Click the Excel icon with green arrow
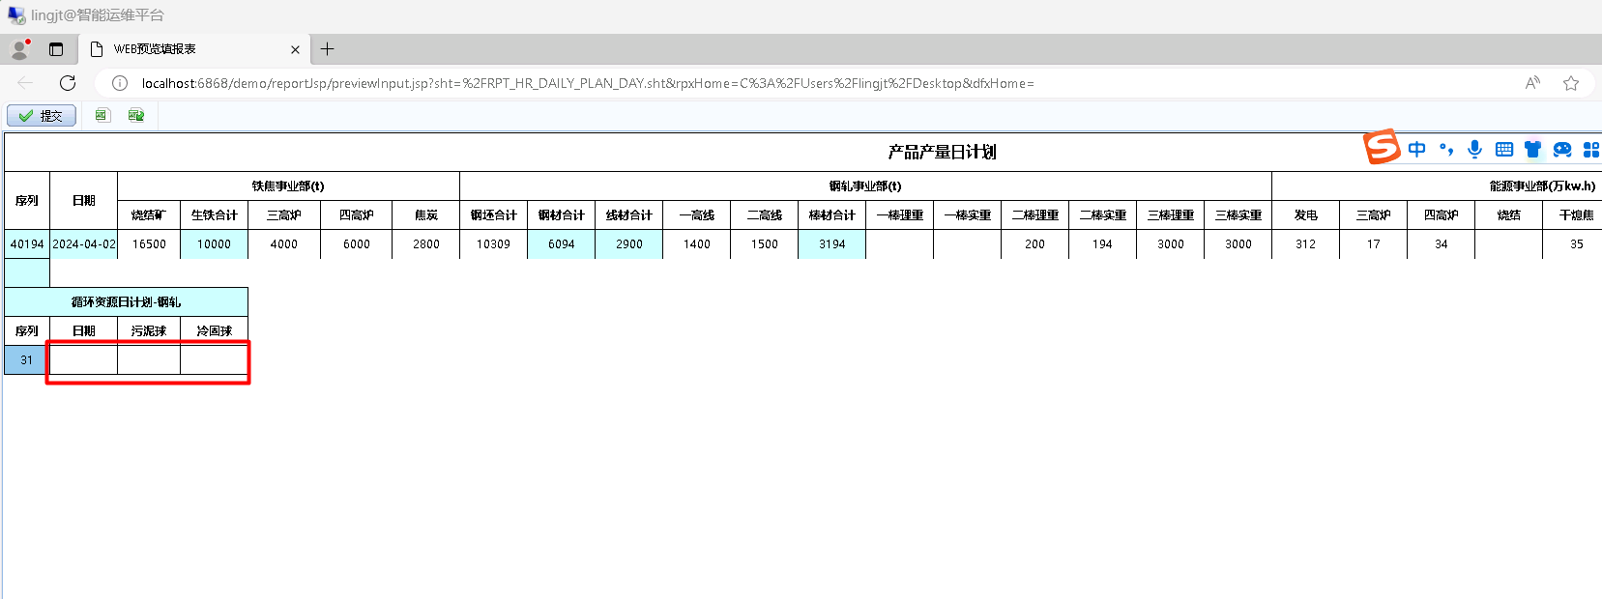 pos(136,116)
